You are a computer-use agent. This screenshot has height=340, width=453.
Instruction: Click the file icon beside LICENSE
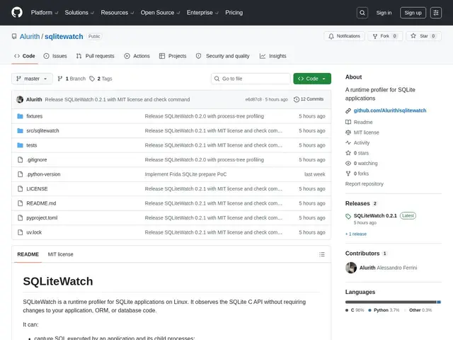click(21, 189)
